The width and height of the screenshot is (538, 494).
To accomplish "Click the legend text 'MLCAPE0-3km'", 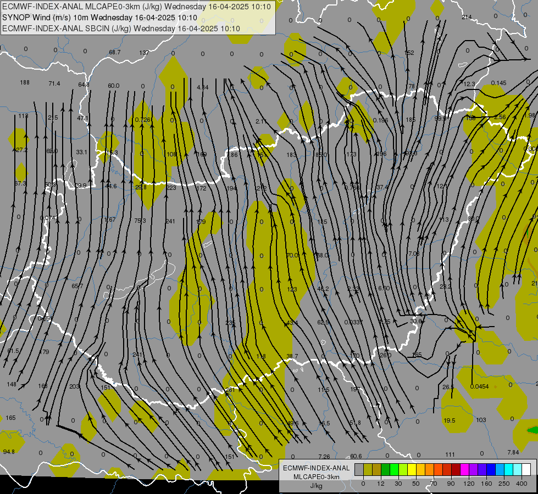I will coord(317,477).
